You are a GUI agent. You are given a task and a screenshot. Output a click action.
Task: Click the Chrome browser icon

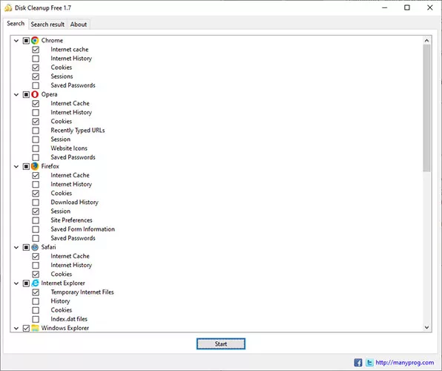[x=35, y=40]
